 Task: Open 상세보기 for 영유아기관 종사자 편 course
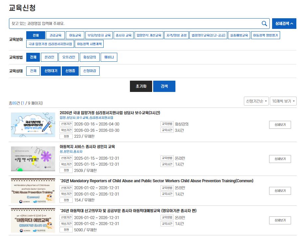(x=280, y=220)
